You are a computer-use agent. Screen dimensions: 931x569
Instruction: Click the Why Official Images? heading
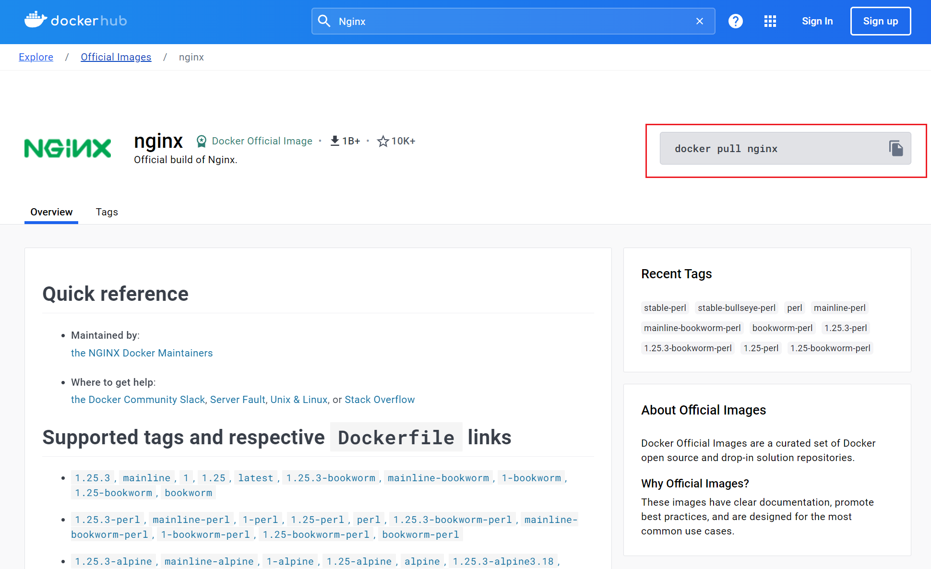pos(695,484)
